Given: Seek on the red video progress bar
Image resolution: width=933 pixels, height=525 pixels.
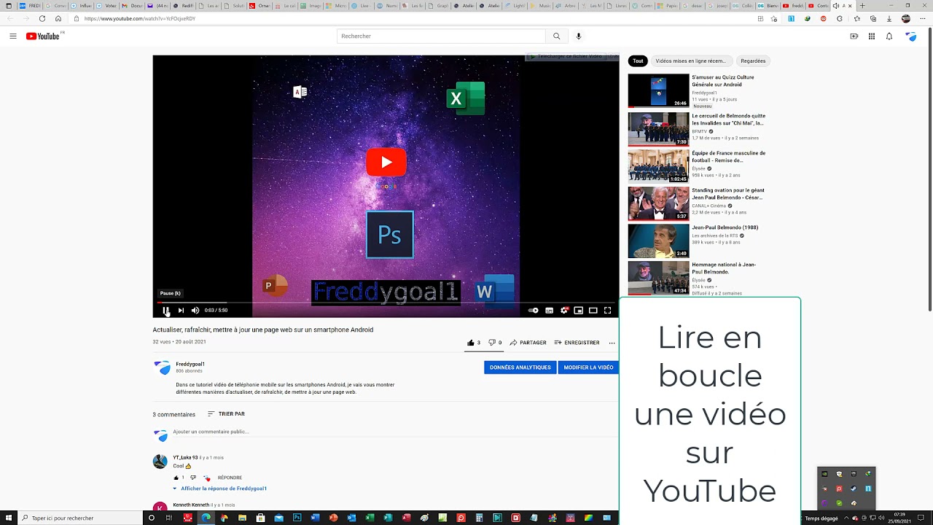Looking at the screenshot, I should tap(386, 302).
